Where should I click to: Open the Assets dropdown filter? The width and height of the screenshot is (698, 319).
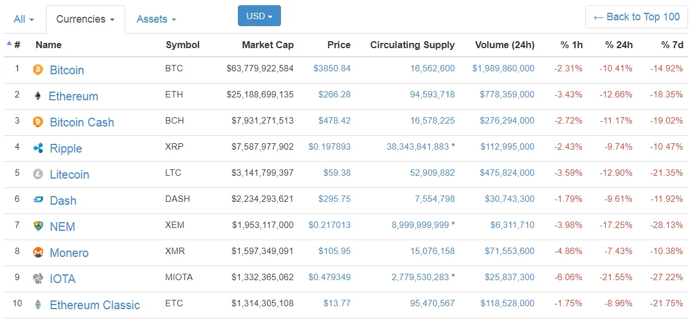(156, 19)
